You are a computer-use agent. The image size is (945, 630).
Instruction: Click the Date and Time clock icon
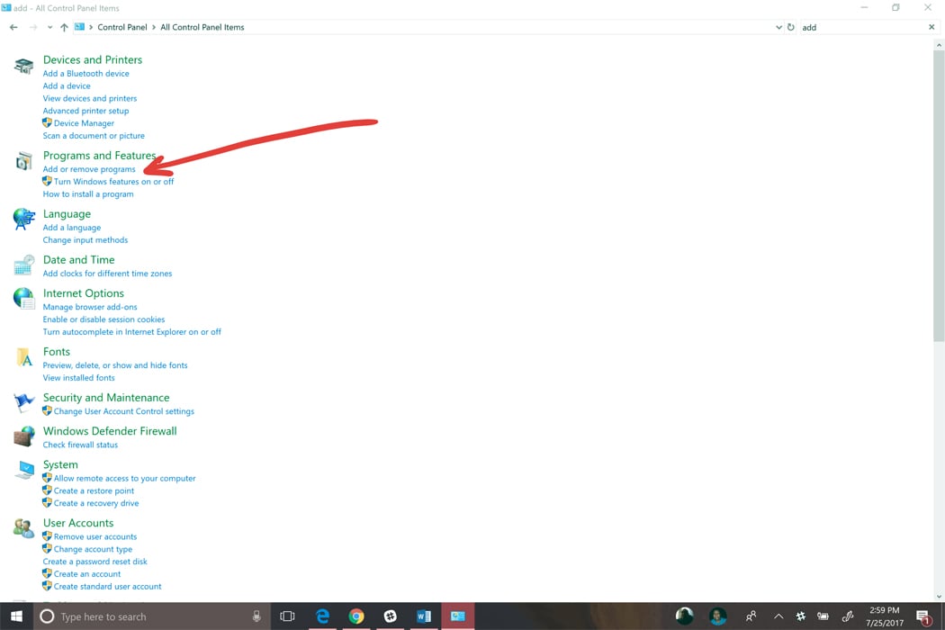tap(22, 264)
